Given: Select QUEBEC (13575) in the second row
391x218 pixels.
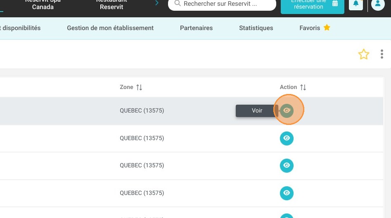Looking at the screenshot, I should (x=142, y=138).
